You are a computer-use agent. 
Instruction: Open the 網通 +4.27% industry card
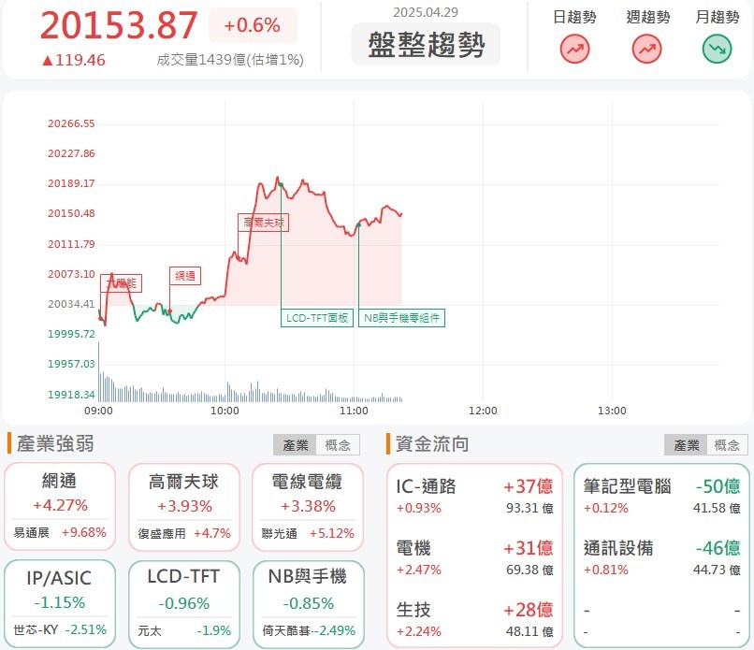click(x=60, y=507)
